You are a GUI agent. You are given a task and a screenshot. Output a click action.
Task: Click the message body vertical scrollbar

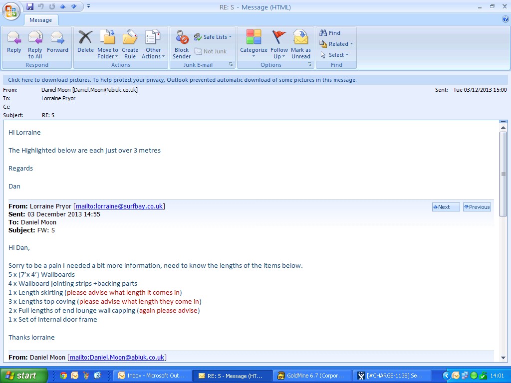[503, 249]
